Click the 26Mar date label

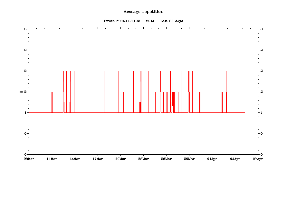tap(166, 159)
